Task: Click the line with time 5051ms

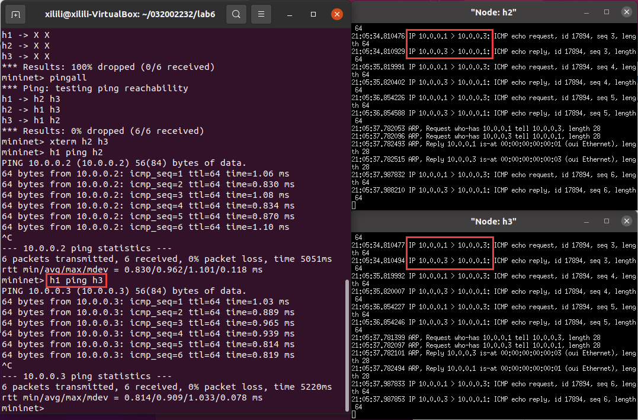Action: point(167,259)
